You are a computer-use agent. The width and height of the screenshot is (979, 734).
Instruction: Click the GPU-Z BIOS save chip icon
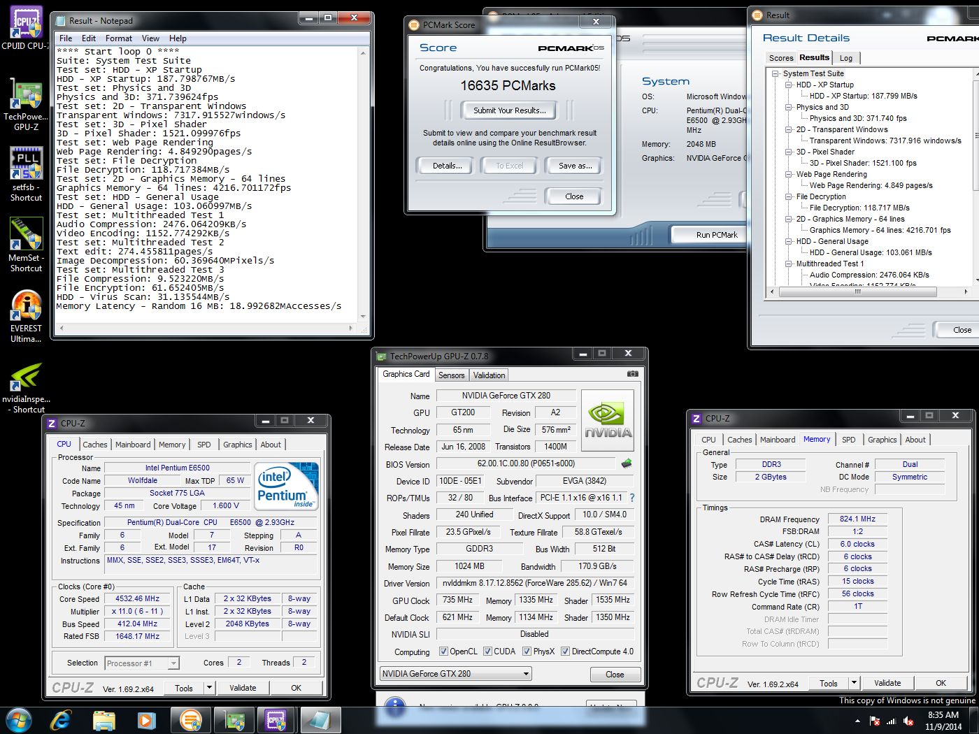[x=627, y=463]
